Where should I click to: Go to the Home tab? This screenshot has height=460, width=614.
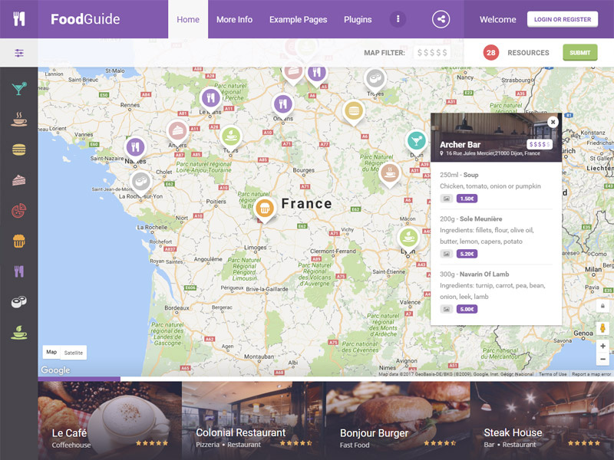(188, 20)
